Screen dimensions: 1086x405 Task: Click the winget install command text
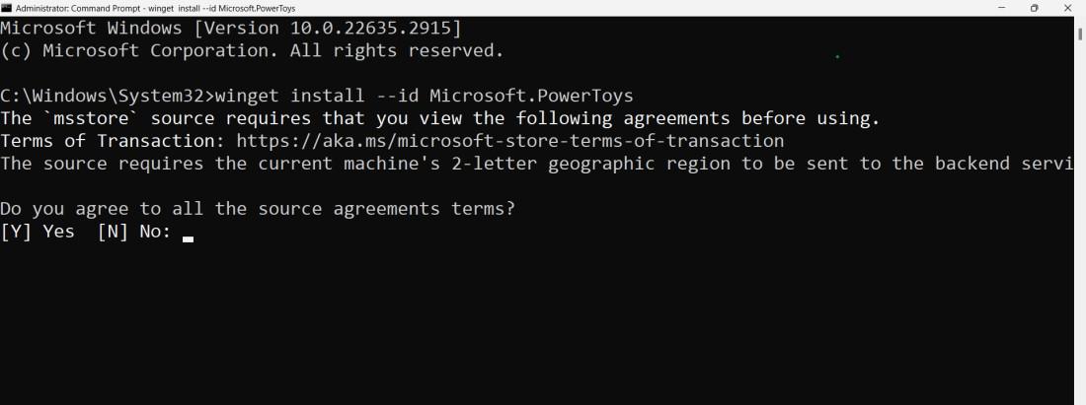(x=289, y=96)
